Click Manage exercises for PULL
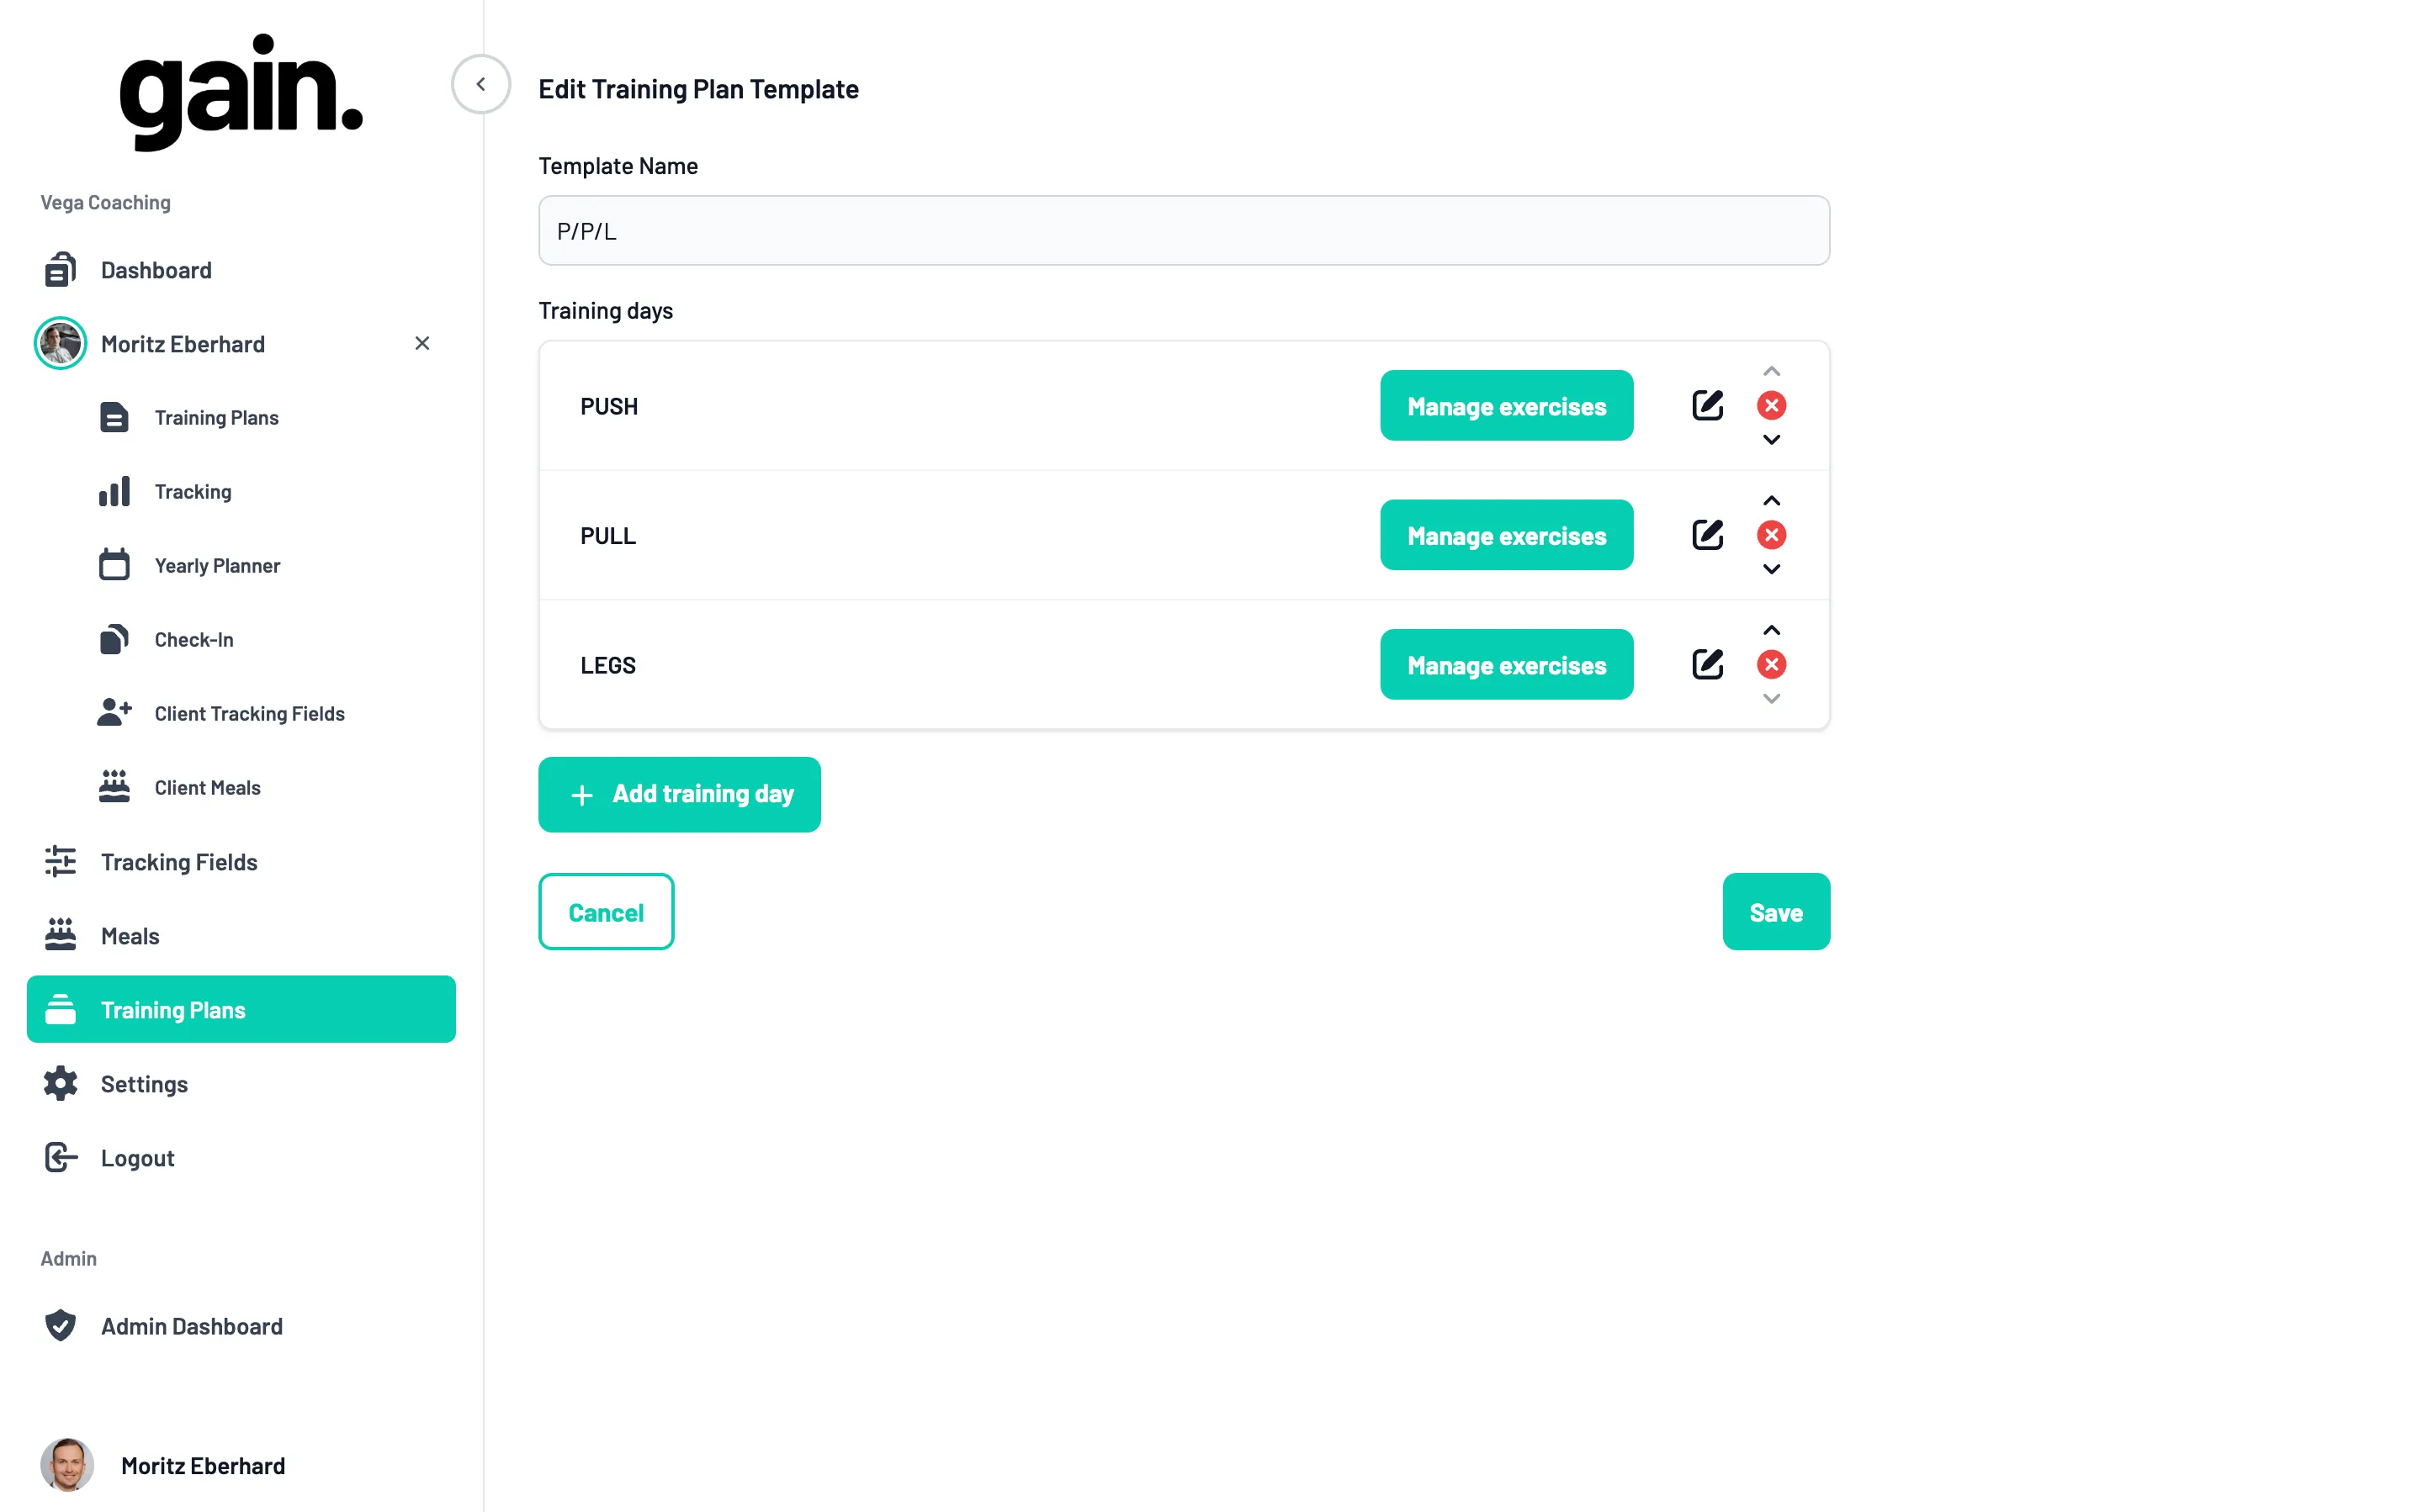2423x1512 pixels. (1506, 535)
